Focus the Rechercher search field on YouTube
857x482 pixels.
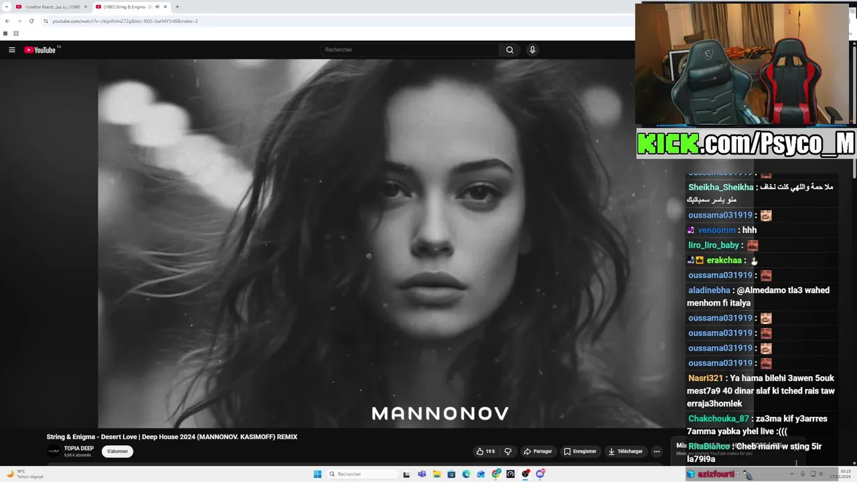pyautogui.click(x=409, y=50)
